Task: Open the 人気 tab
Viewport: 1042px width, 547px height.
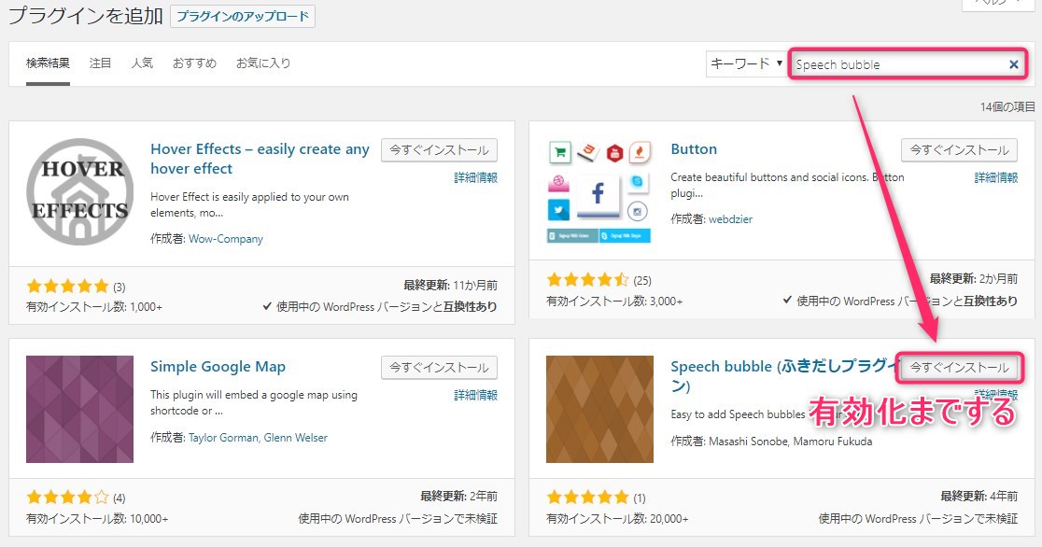Action: 142,63
